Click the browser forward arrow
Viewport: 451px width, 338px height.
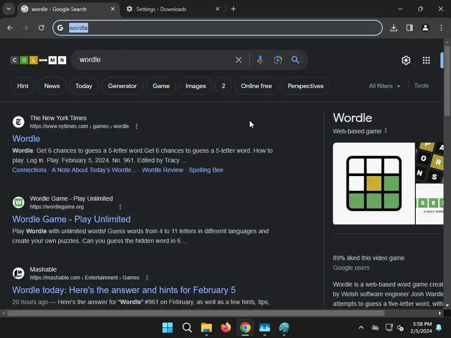coord(25,28)
